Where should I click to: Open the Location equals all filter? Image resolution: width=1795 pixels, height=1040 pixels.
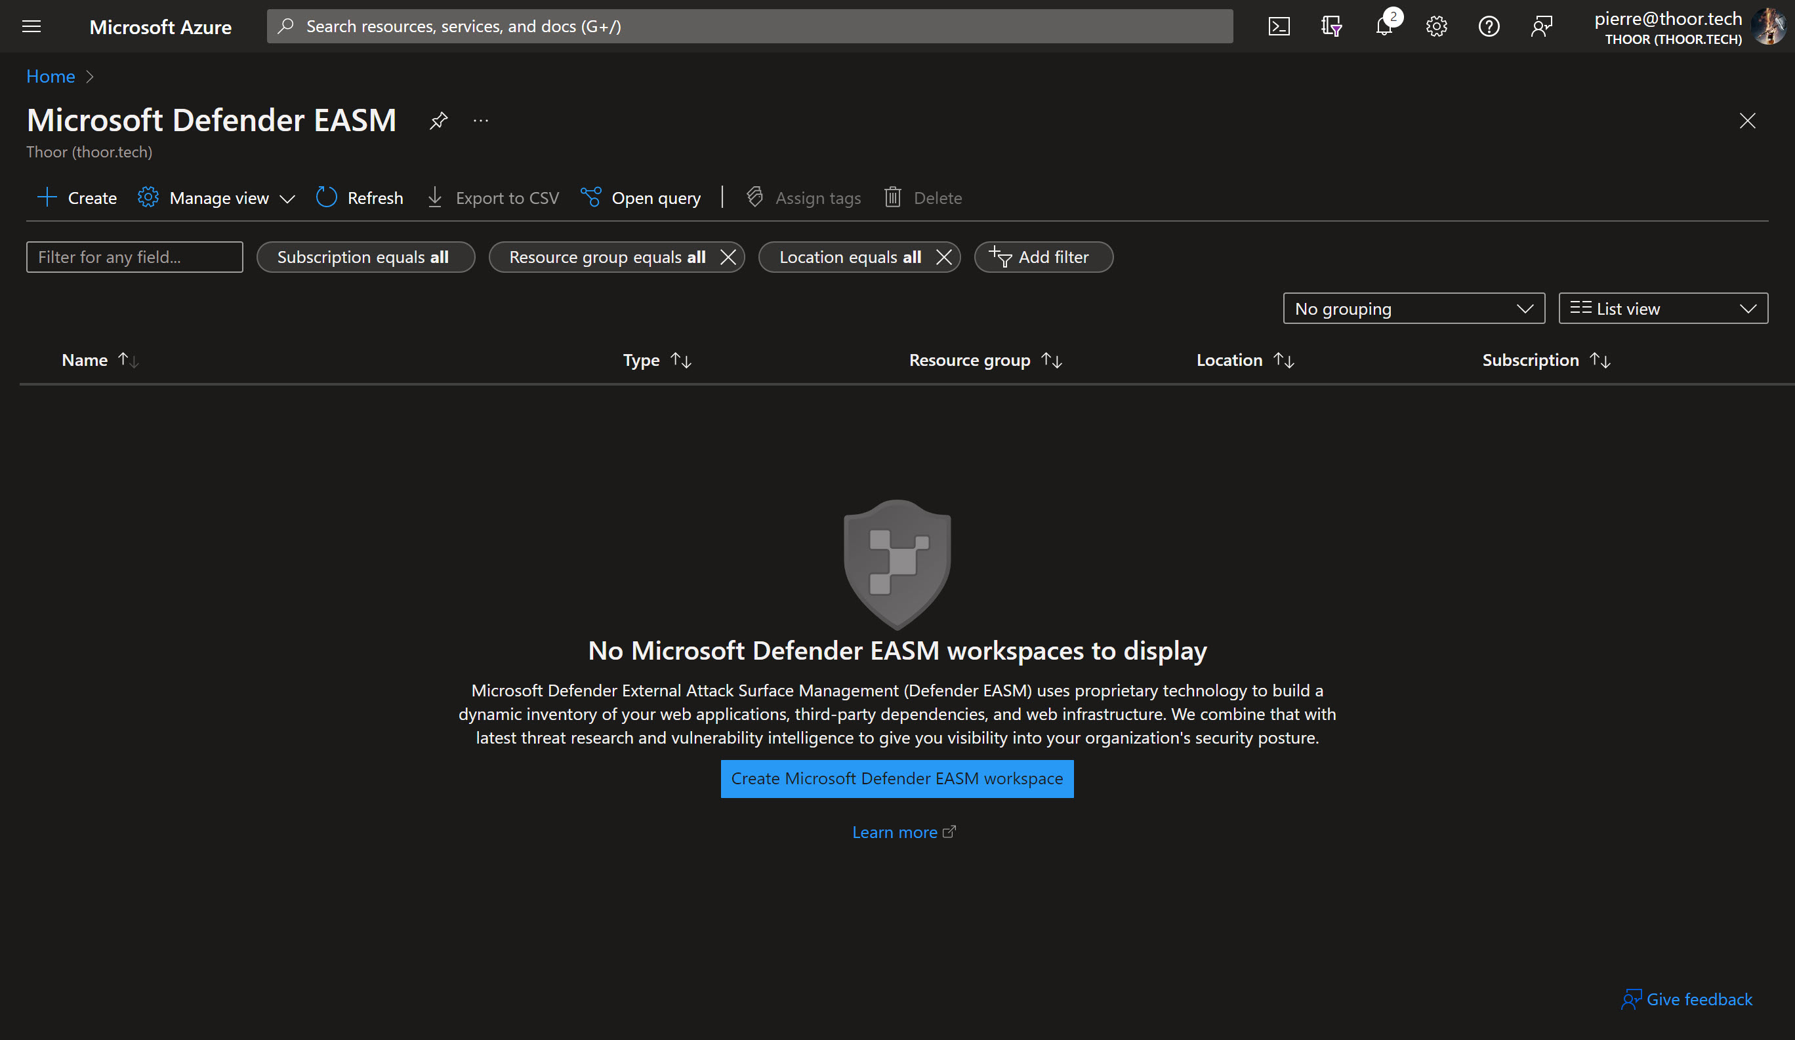(x=850, y=257)
